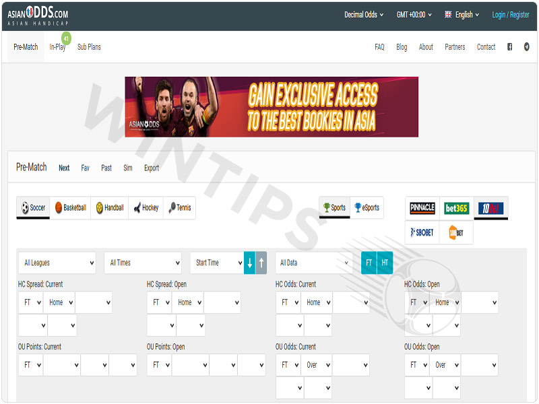Click the Gain Exclusive Access banner

click(272, 107)
